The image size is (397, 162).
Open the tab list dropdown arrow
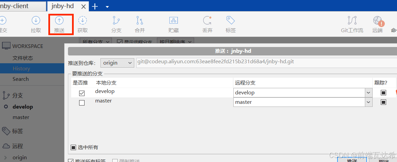tap(107, 7)
